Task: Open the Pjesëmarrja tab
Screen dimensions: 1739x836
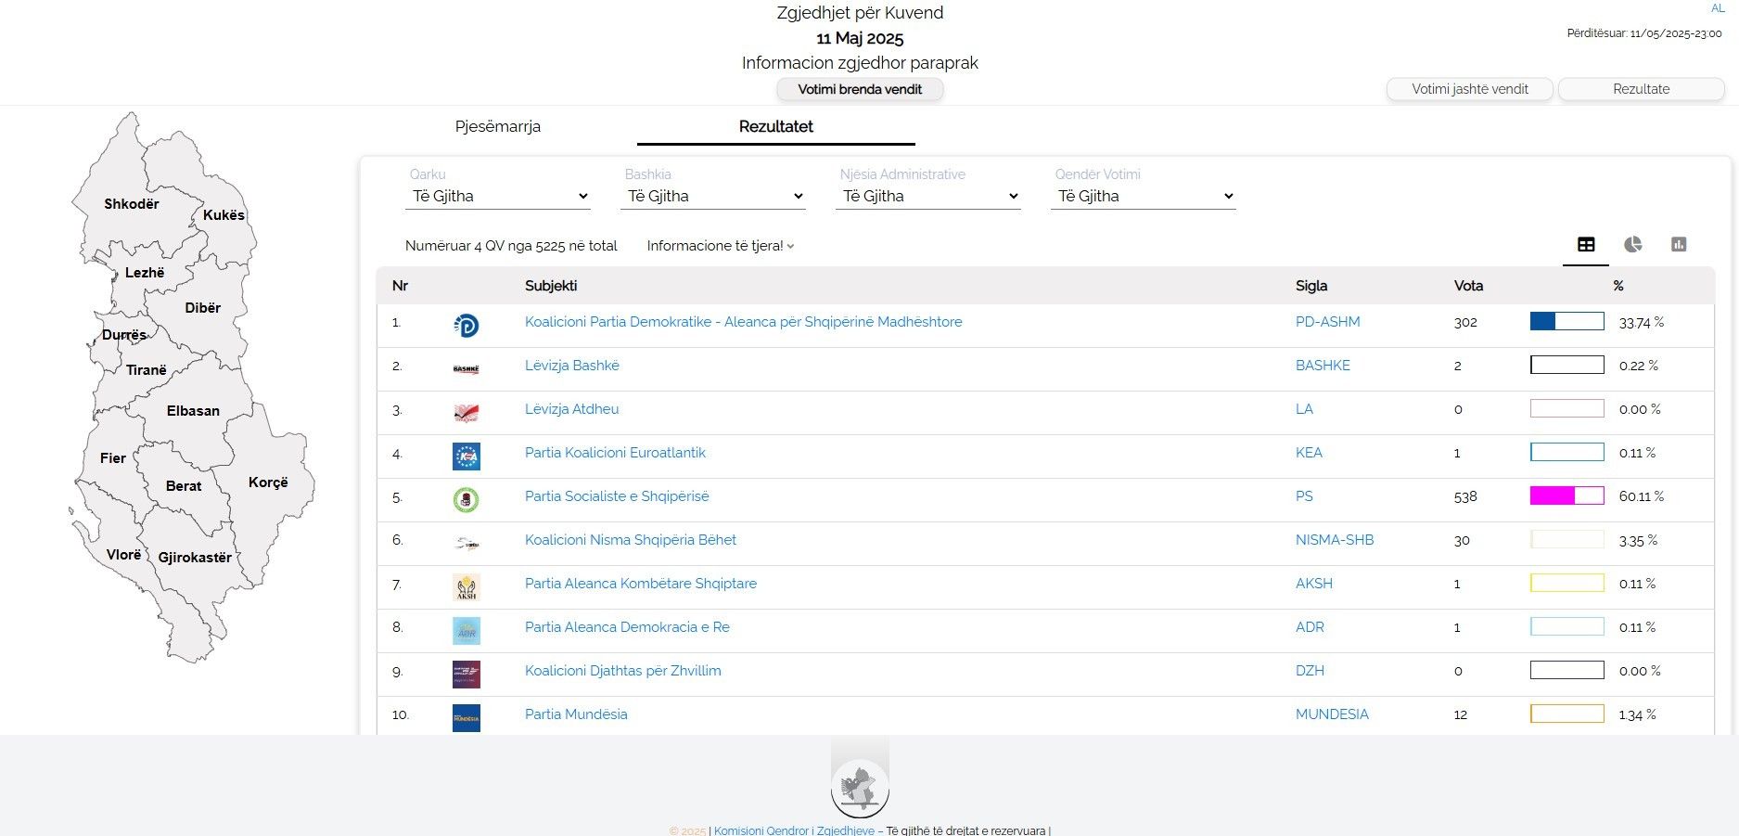Action: point(497,127)
